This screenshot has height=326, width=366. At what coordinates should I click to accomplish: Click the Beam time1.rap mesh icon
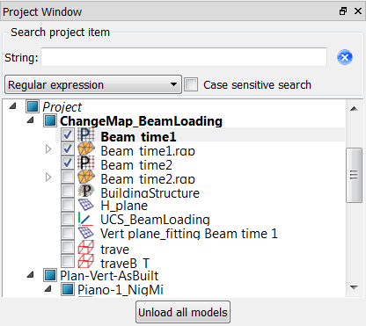pyautogui.click(x=86, y=149)
